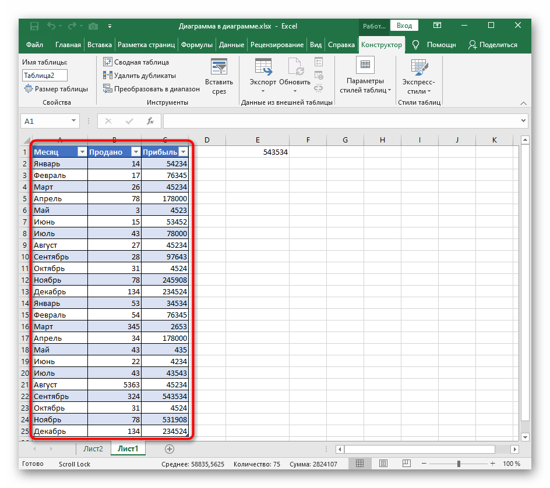Add a new sheet with plus icon

(x=170, y=449)
